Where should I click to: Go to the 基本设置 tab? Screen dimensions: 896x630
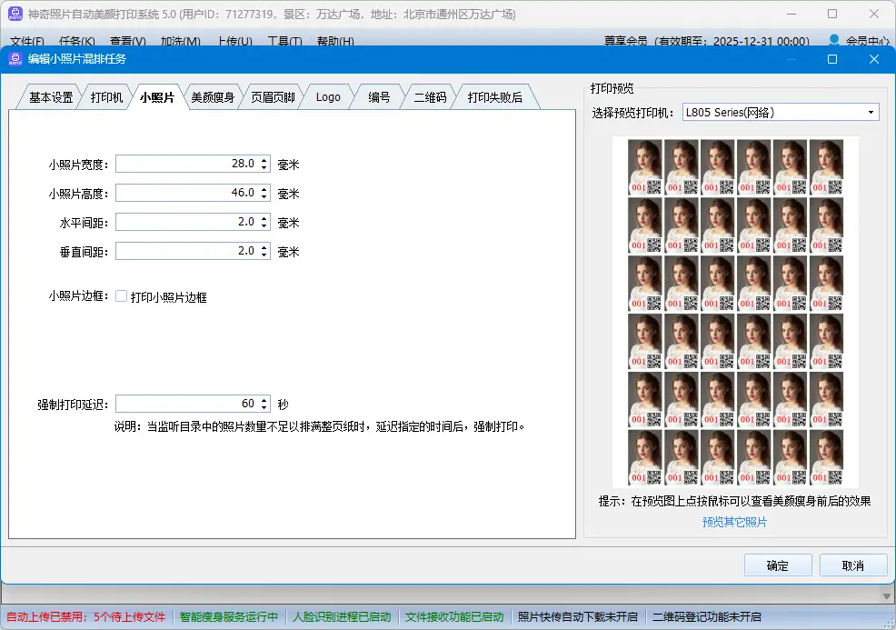[x=51, y=97]
